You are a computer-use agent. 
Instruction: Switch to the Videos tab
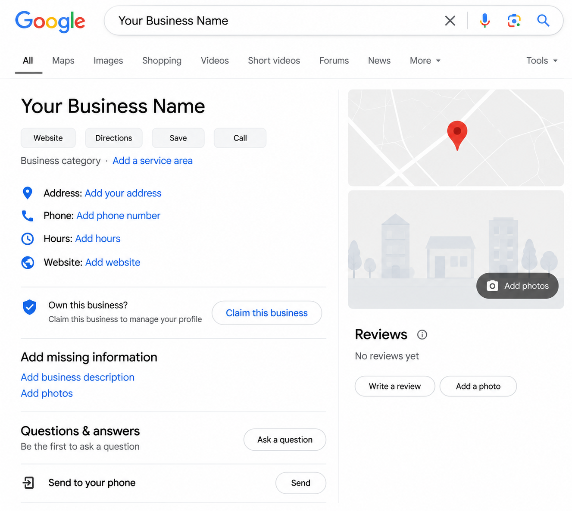pyautogui.click(x=215, y=61)
